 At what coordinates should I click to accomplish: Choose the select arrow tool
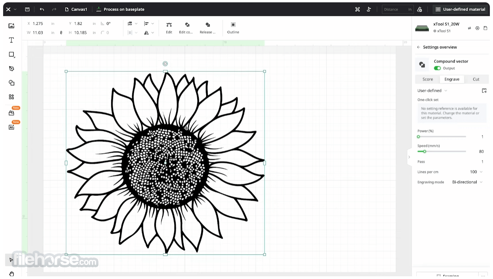[x=11, y=260]
